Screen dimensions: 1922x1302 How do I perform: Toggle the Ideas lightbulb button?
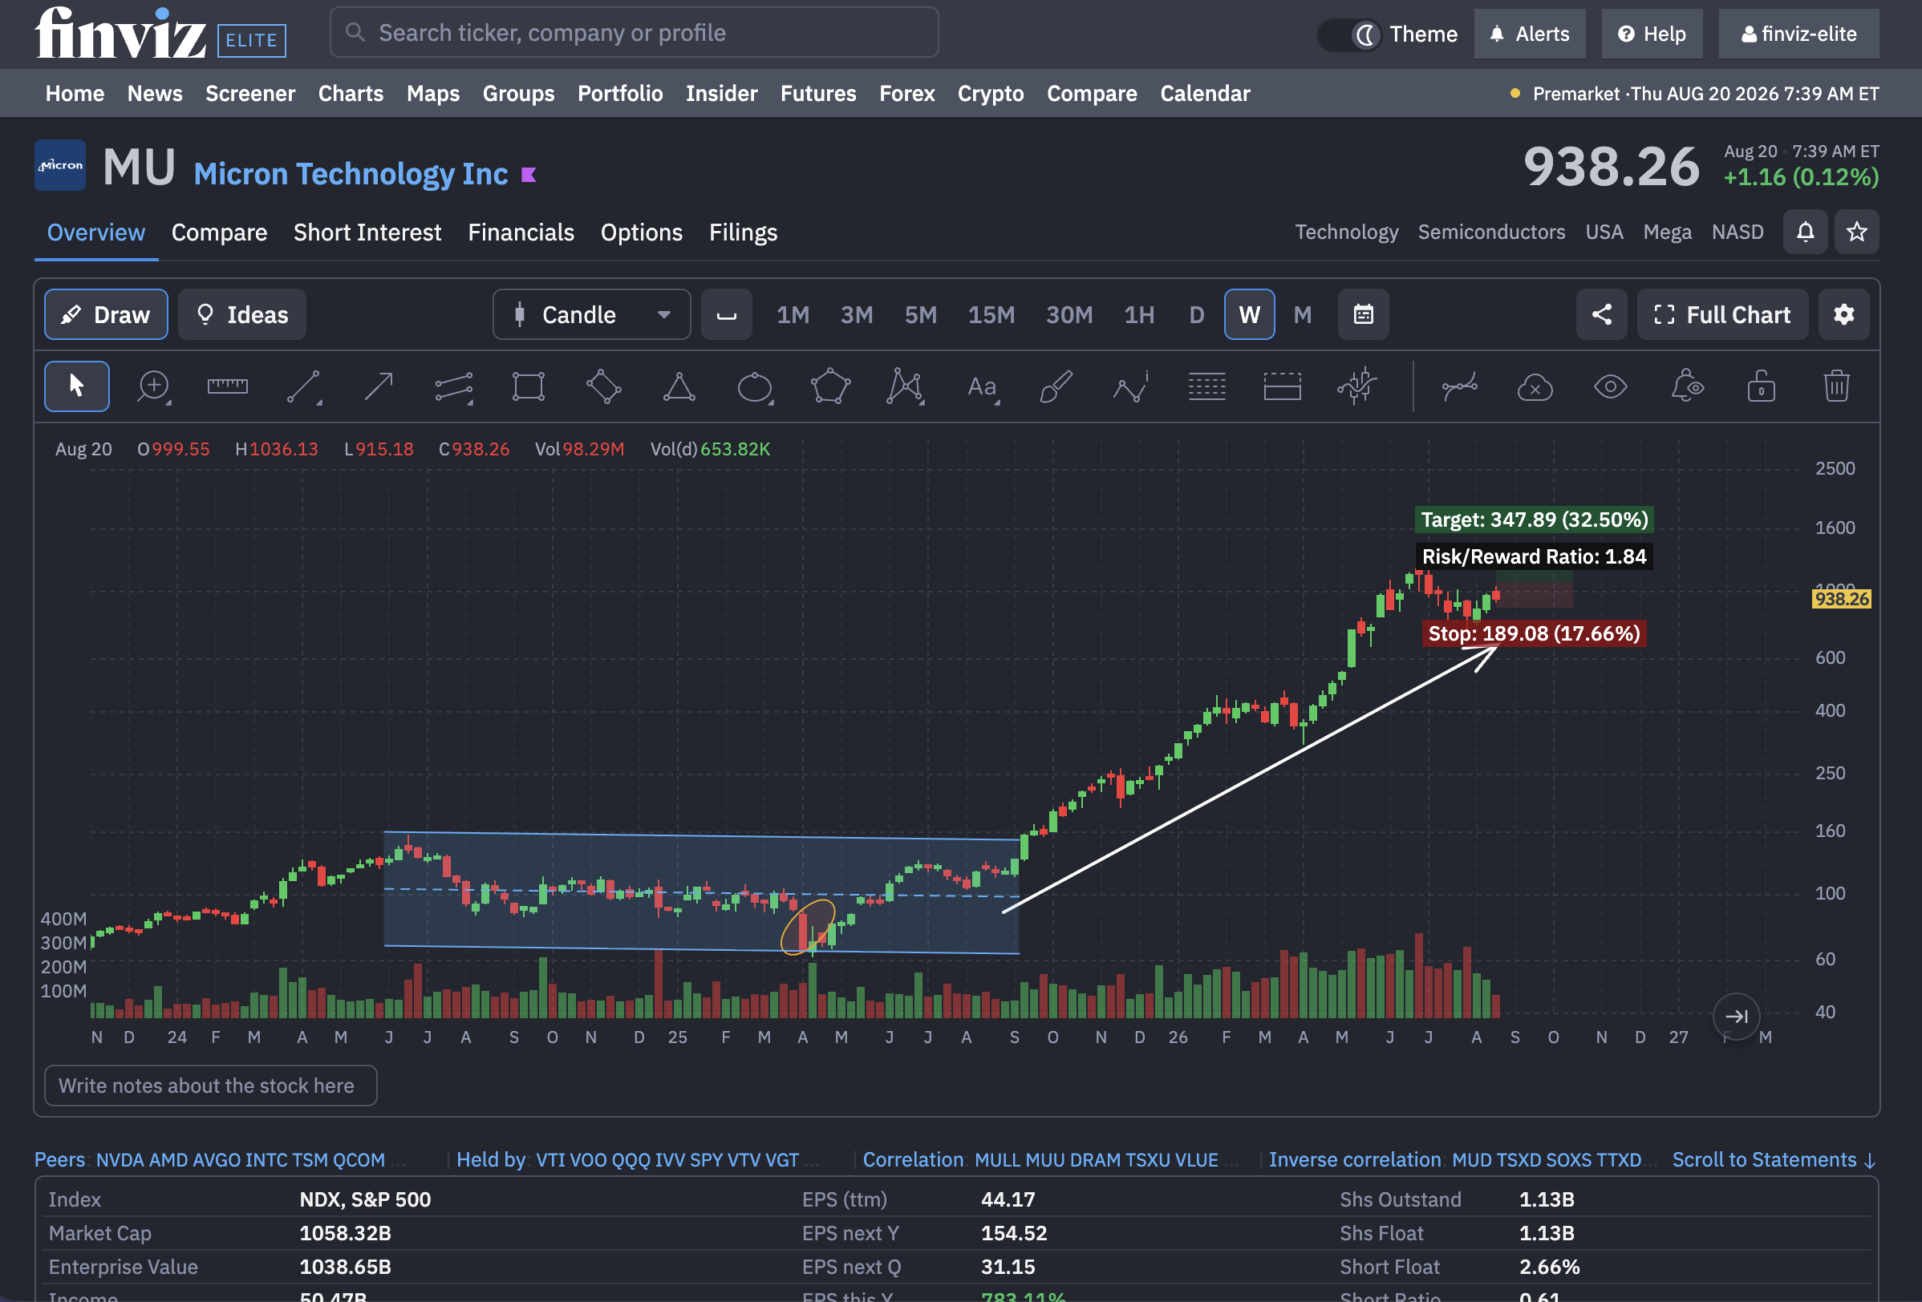(242, 314)
